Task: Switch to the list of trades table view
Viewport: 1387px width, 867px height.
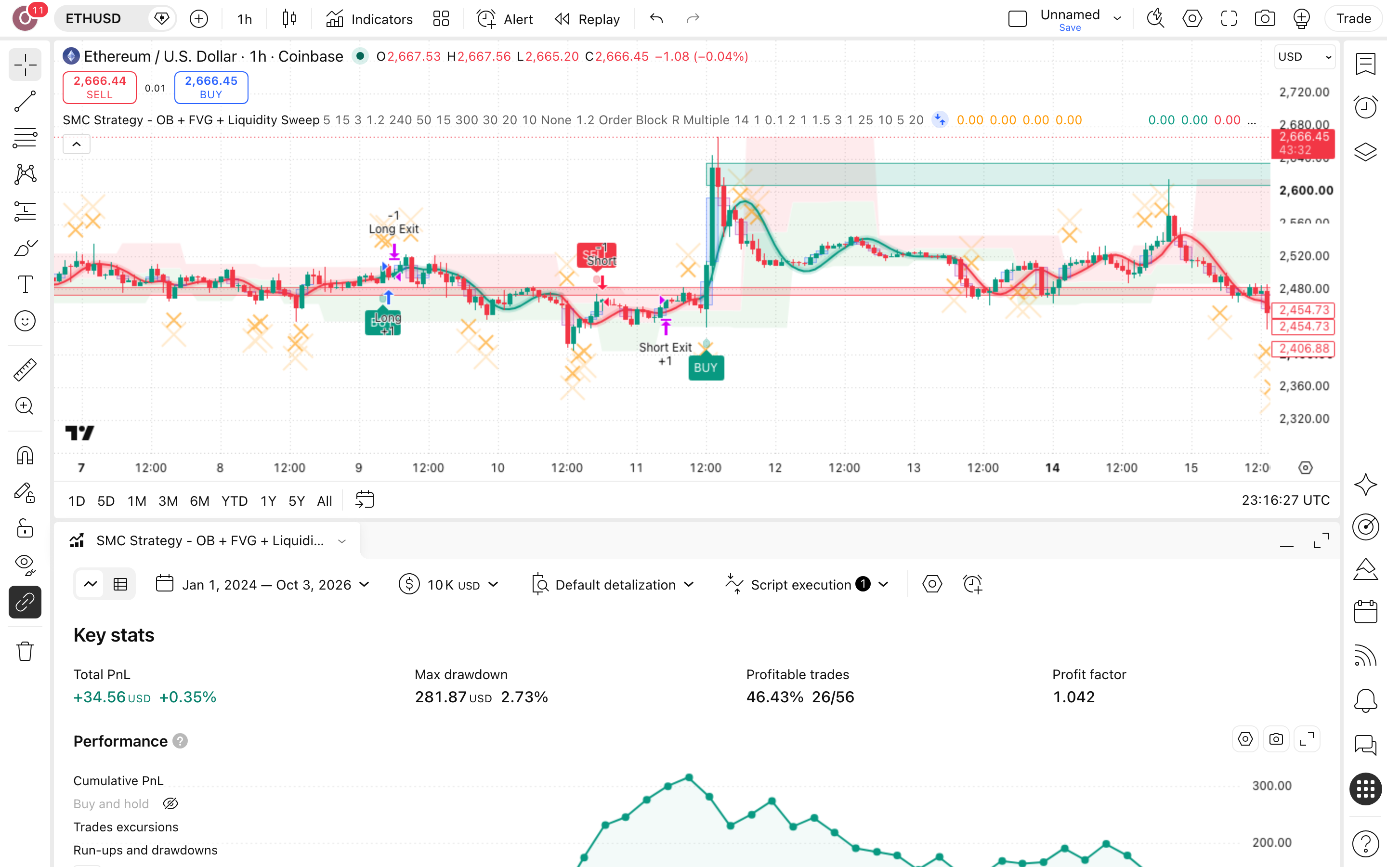Action: (x=120, y=584)
